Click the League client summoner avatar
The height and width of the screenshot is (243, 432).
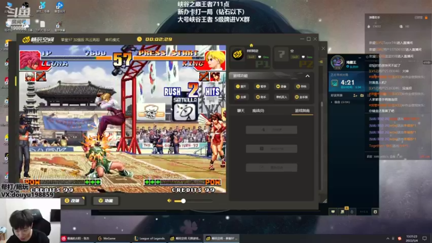[337, 62]
